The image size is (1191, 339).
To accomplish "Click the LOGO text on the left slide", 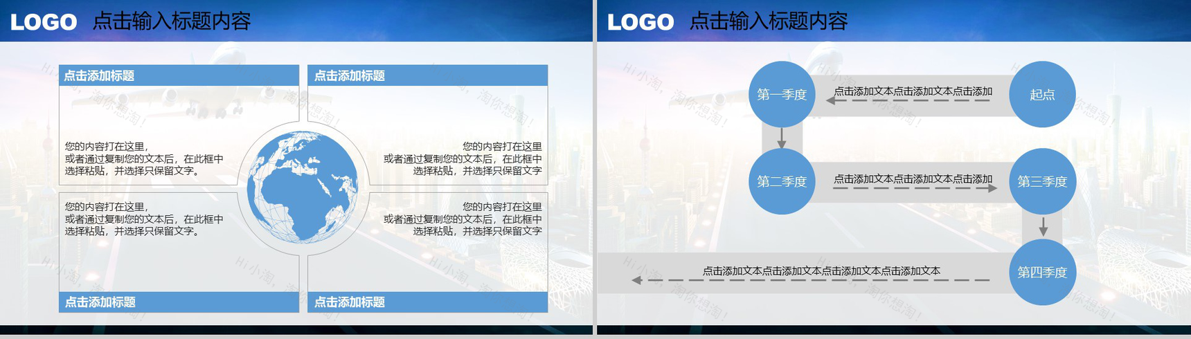I will (x=44, y=22).
